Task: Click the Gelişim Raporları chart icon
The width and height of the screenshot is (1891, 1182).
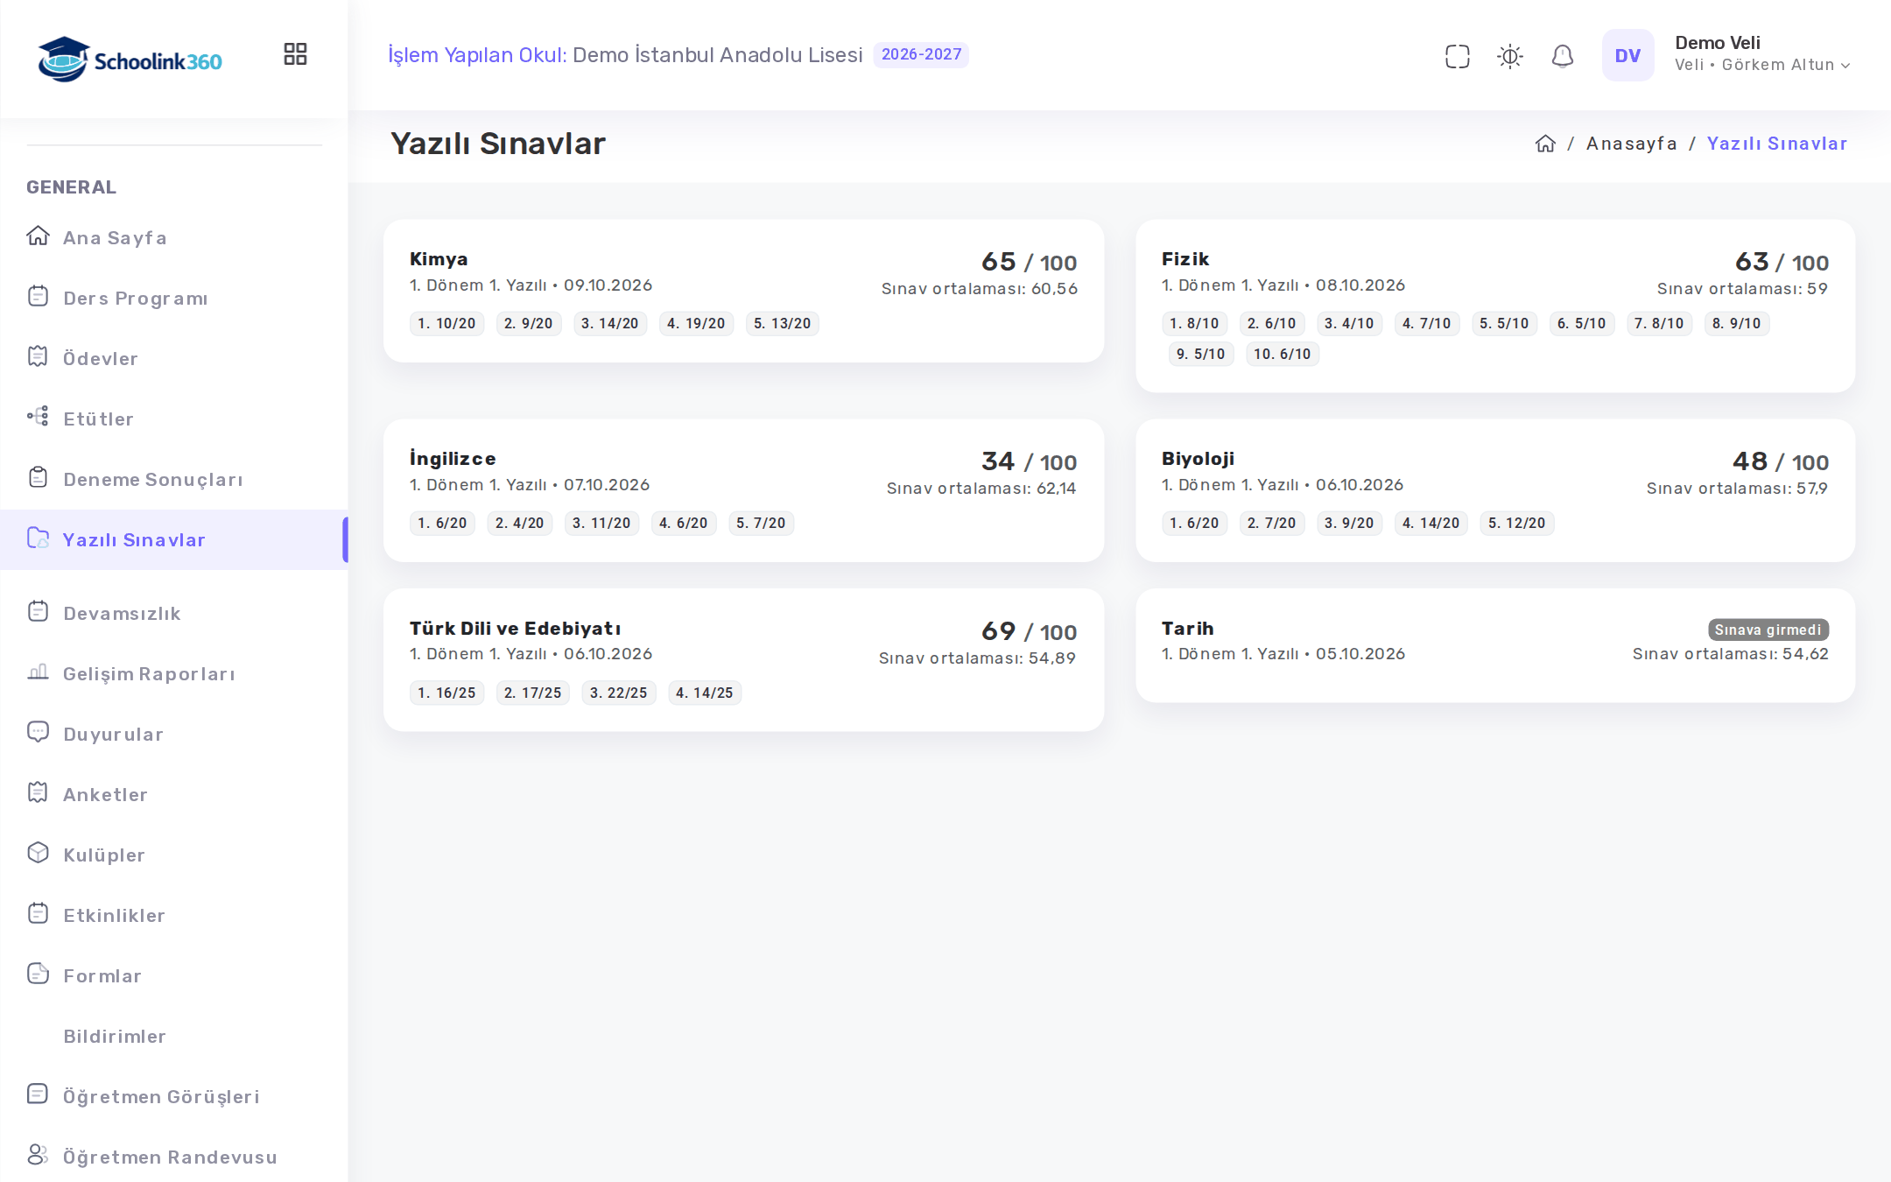Action: point(38,672)
